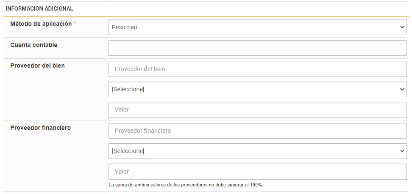The width and height of the screenshot is (412, 194).
Task: Click chevron arrow of Proveedor del bien select
Action: tap(402, 89)
